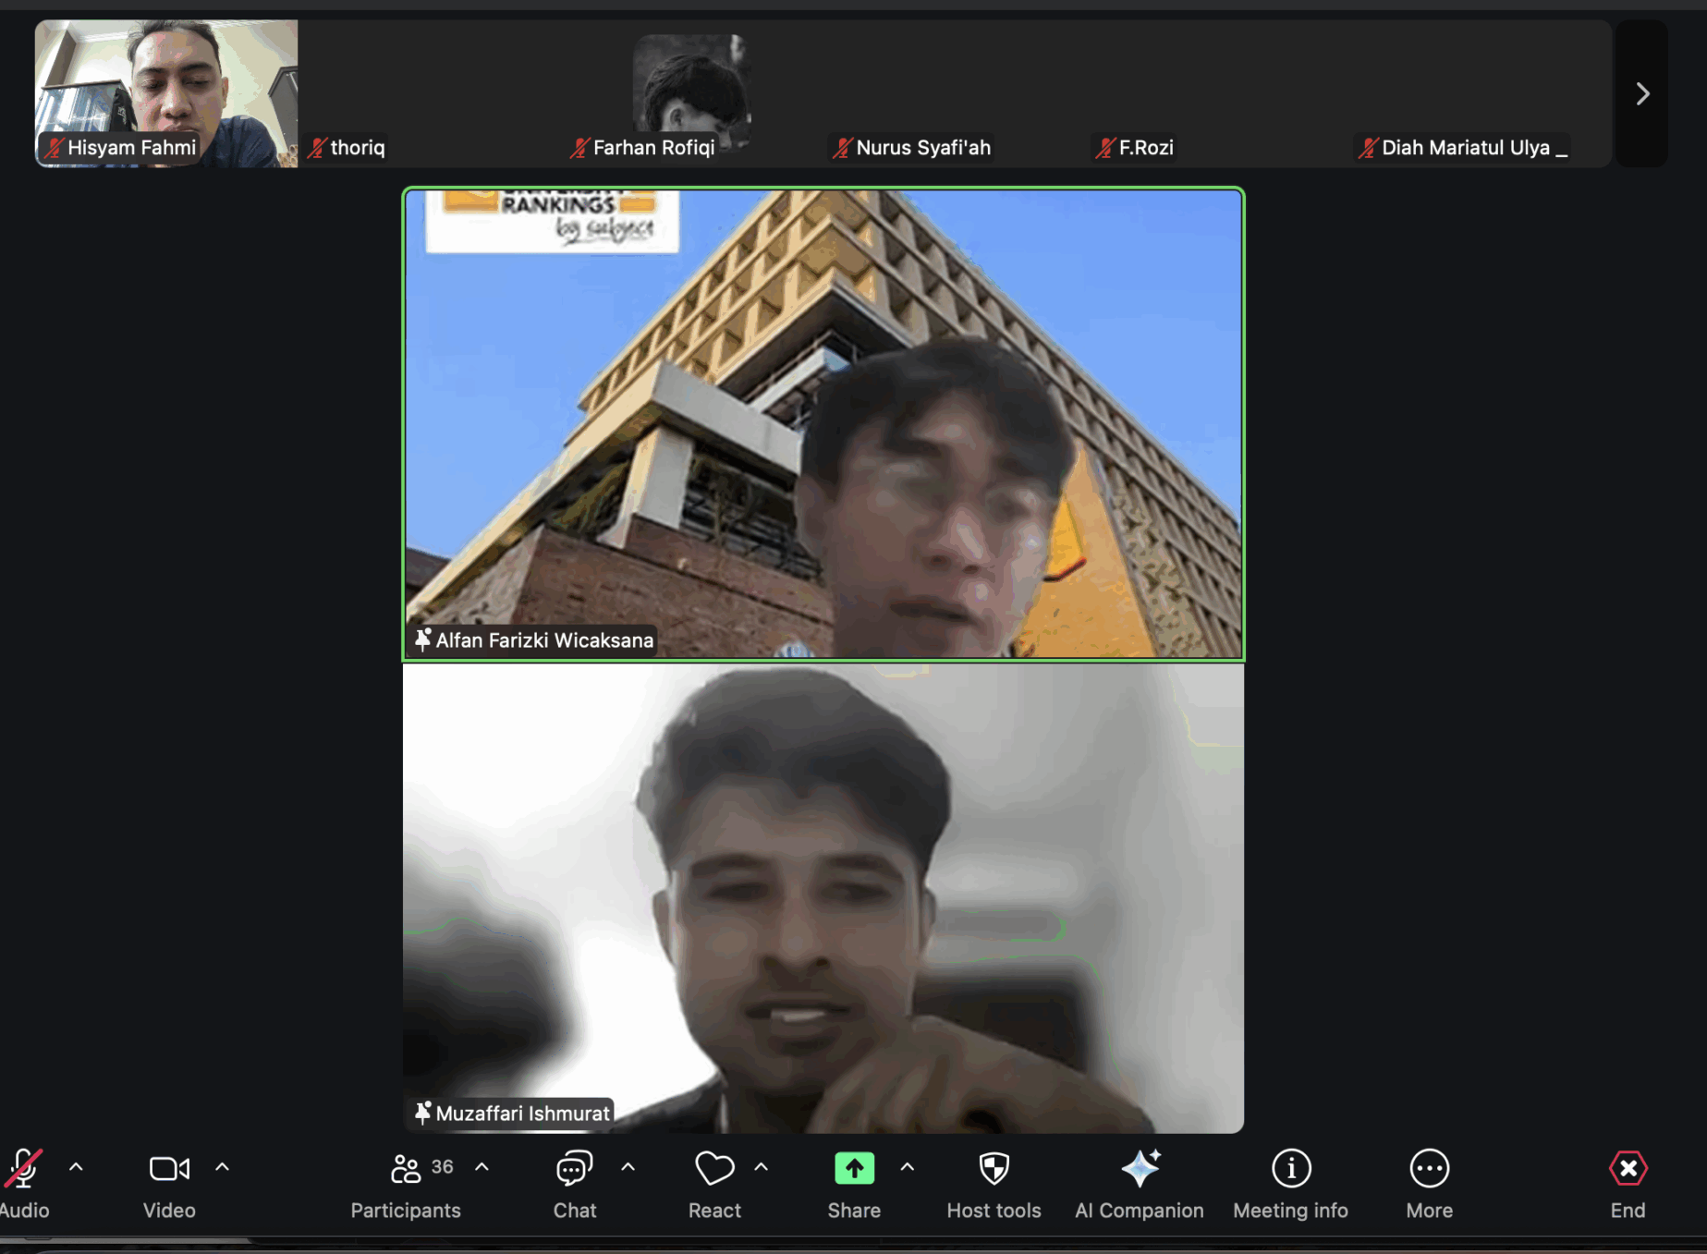The height and width of the screenshot is (1254, 1707).
Task: Start screen sharing with the Share button
Action: coord(854,1170)
